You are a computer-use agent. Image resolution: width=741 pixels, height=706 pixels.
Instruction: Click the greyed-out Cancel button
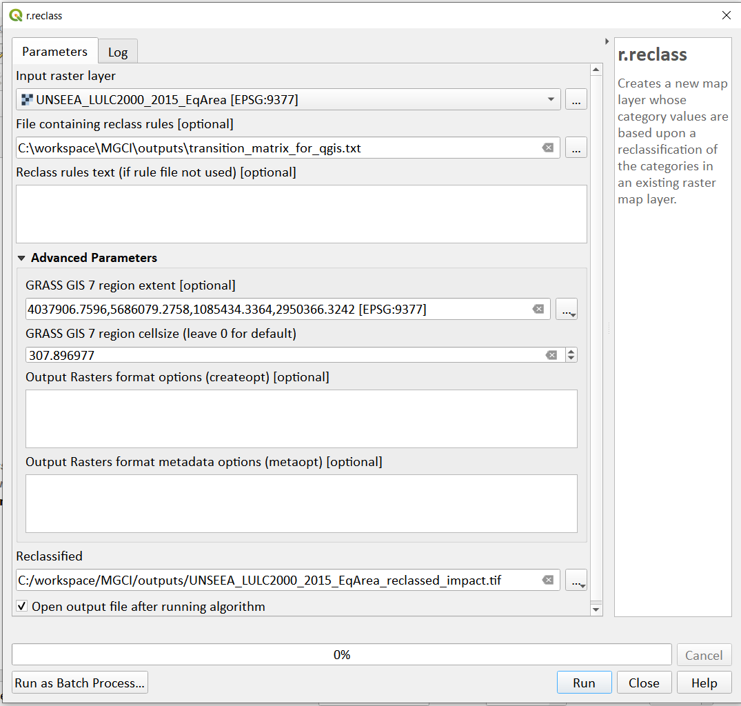coord(704,655)
